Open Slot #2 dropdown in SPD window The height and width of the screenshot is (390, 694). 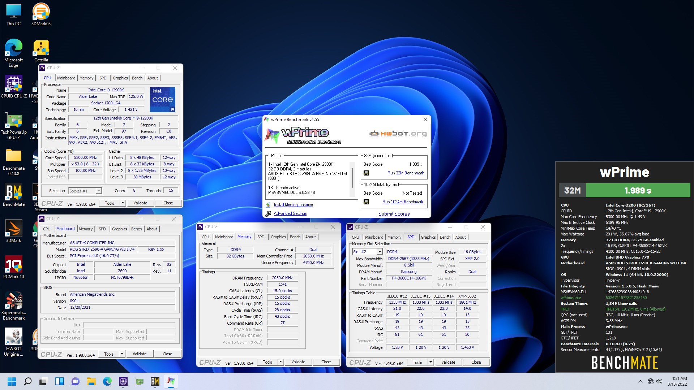click(x=380, y=252)
